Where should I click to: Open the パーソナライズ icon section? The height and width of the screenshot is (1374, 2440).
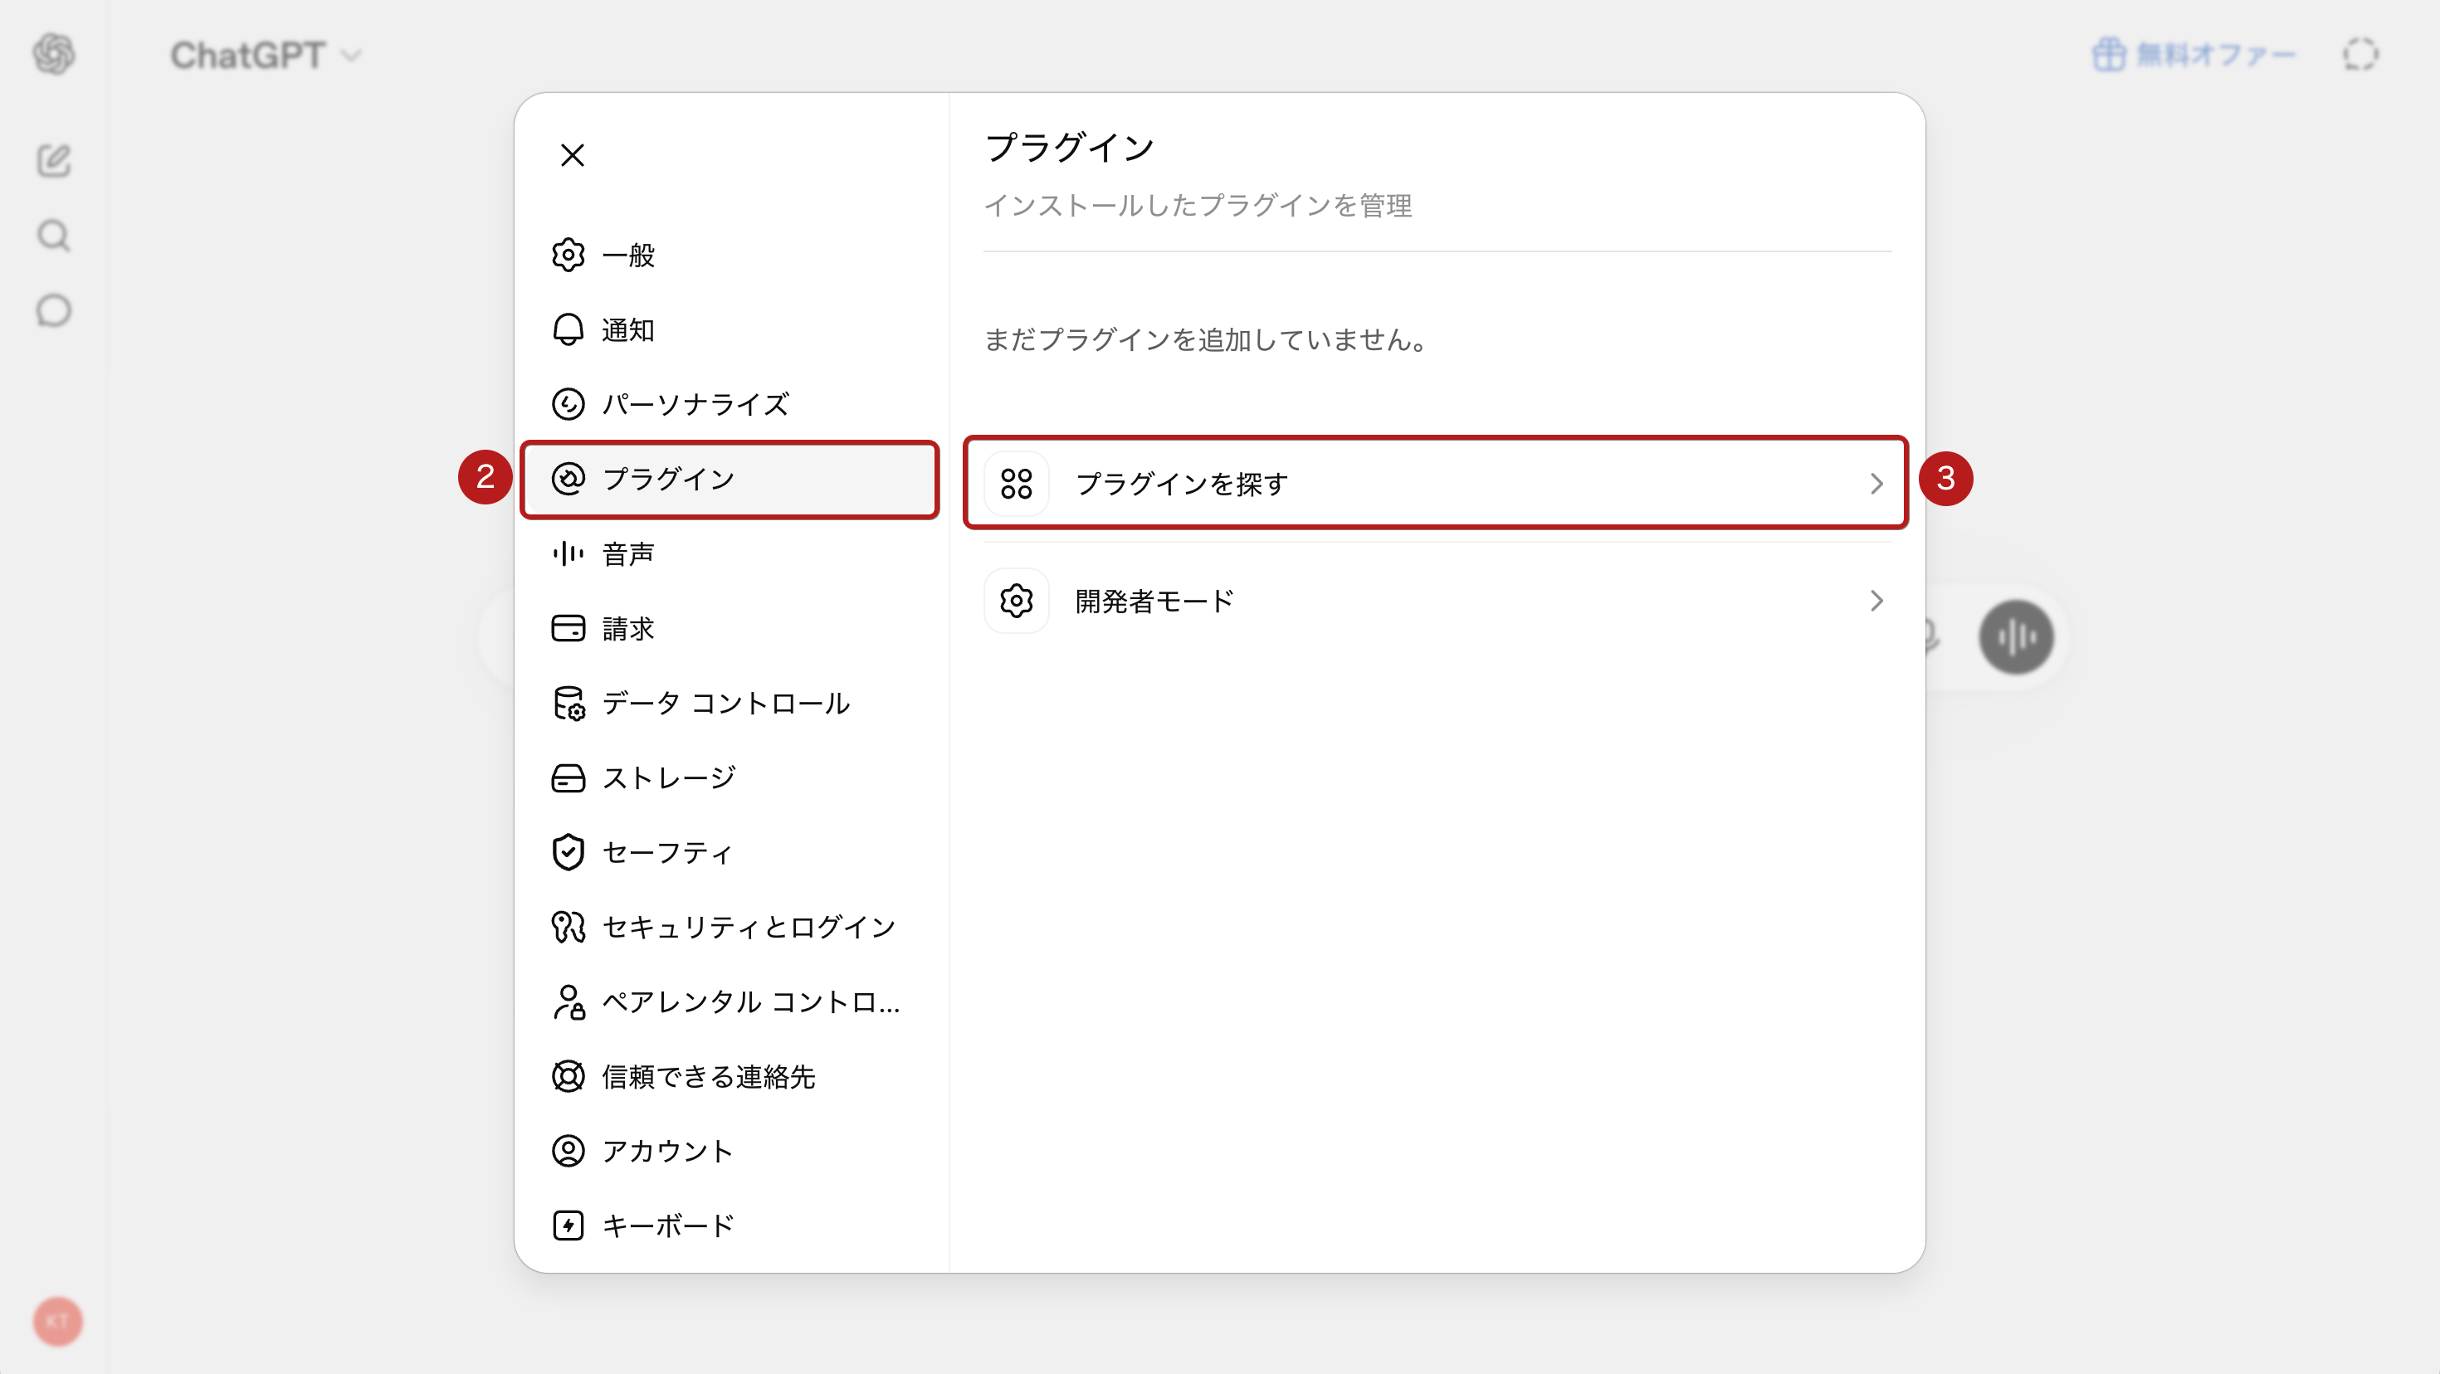click(x=569, y=404)
